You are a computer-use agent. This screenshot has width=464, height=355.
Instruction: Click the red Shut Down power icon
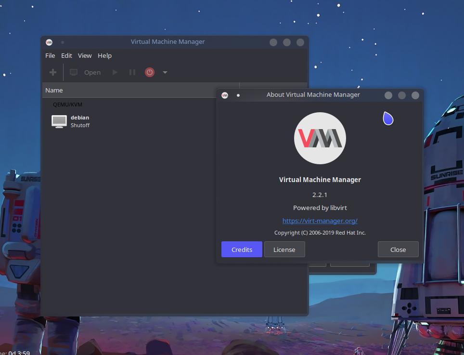[149, 72]
